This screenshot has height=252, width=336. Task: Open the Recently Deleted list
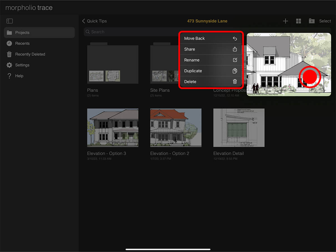point(30,54)
